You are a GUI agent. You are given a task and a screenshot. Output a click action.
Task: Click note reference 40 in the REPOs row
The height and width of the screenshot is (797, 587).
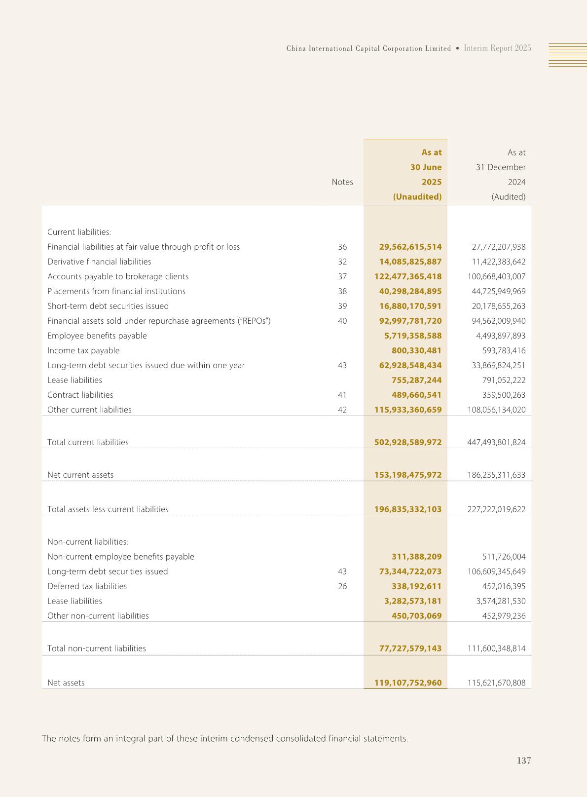coord(342,321)
